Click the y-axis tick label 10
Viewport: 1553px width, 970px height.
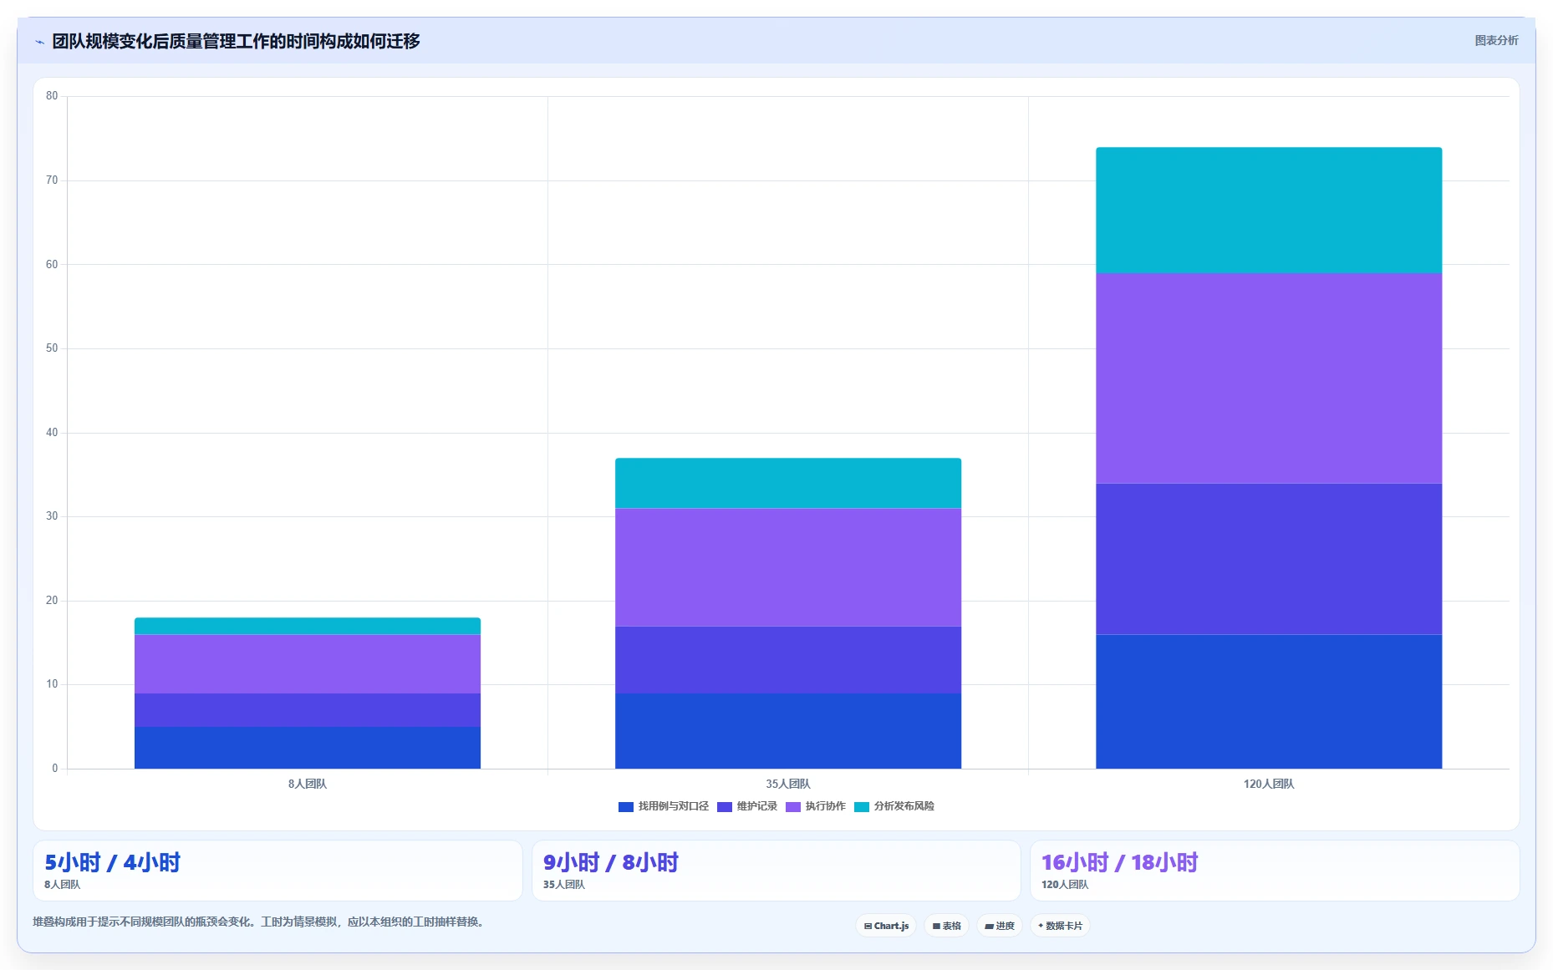click(x=52, y=684)
